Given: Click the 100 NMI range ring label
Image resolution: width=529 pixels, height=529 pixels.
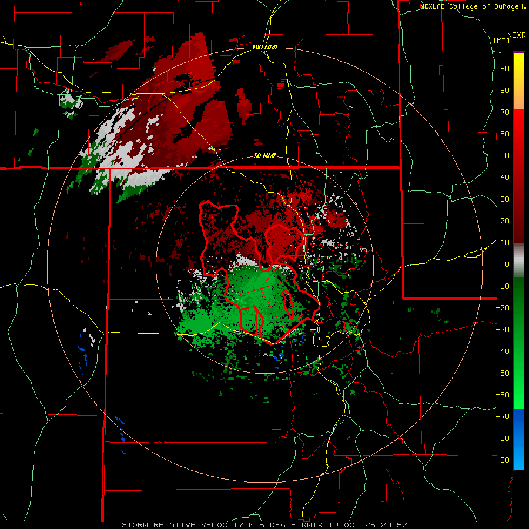Looking at the screenshot, I should (x=264, y=47).
